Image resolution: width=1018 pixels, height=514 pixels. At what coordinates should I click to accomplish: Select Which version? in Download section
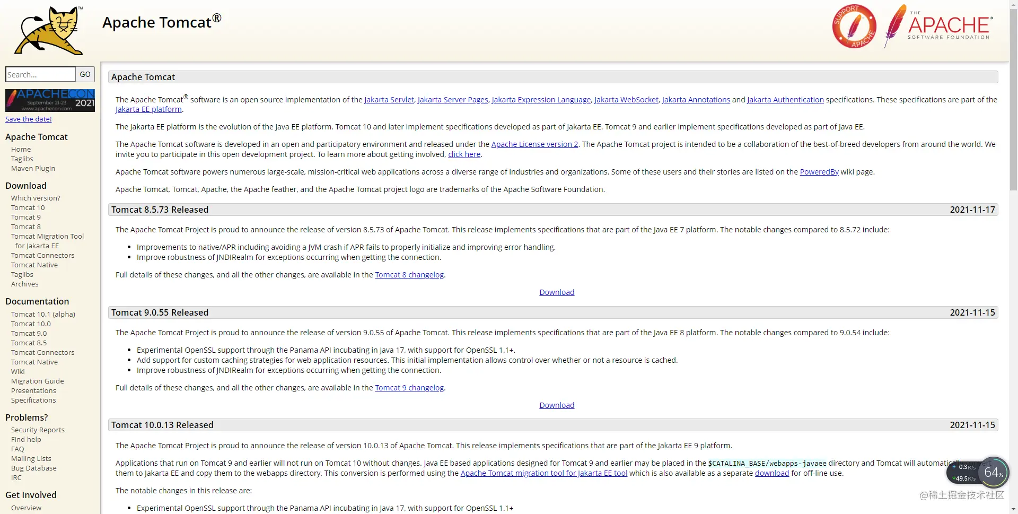click(x=36, y=198)
